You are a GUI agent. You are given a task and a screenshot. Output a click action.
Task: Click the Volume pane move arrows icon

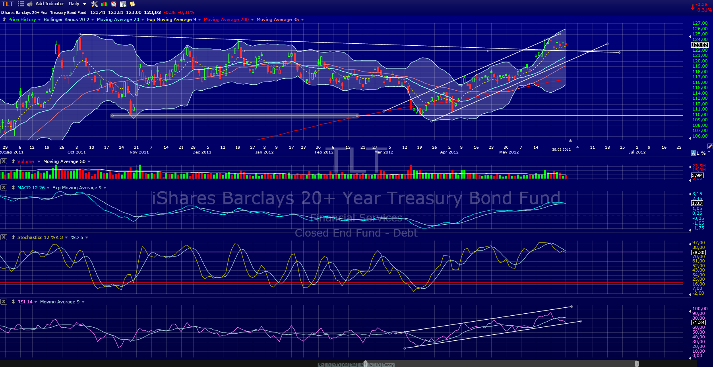coord(13,161)
